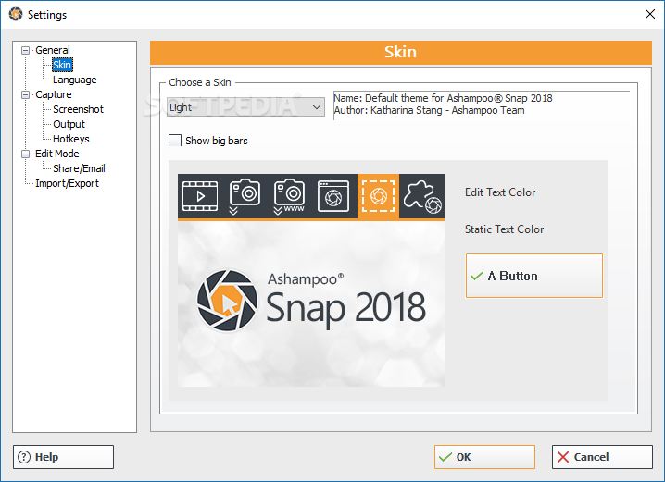Click the Cancel button
Viewport: 665px width, 482px height.
tap(602, 457)
